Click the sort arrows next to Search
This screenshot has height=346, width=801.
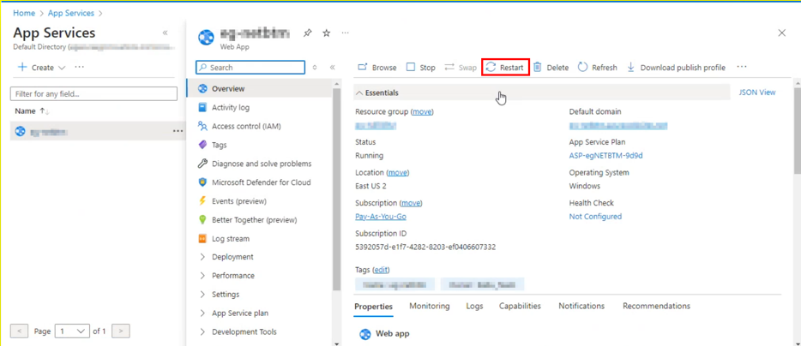pyautogui.click(x=315, y=68)
